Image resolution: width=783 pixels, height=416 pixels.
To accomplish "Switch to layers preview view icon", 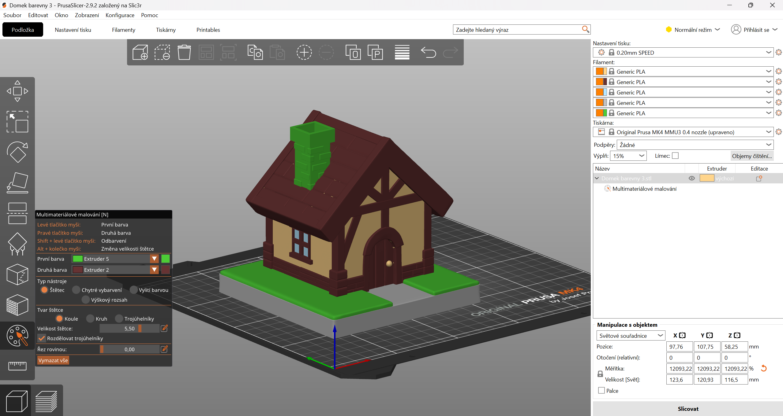I will 47,401.
